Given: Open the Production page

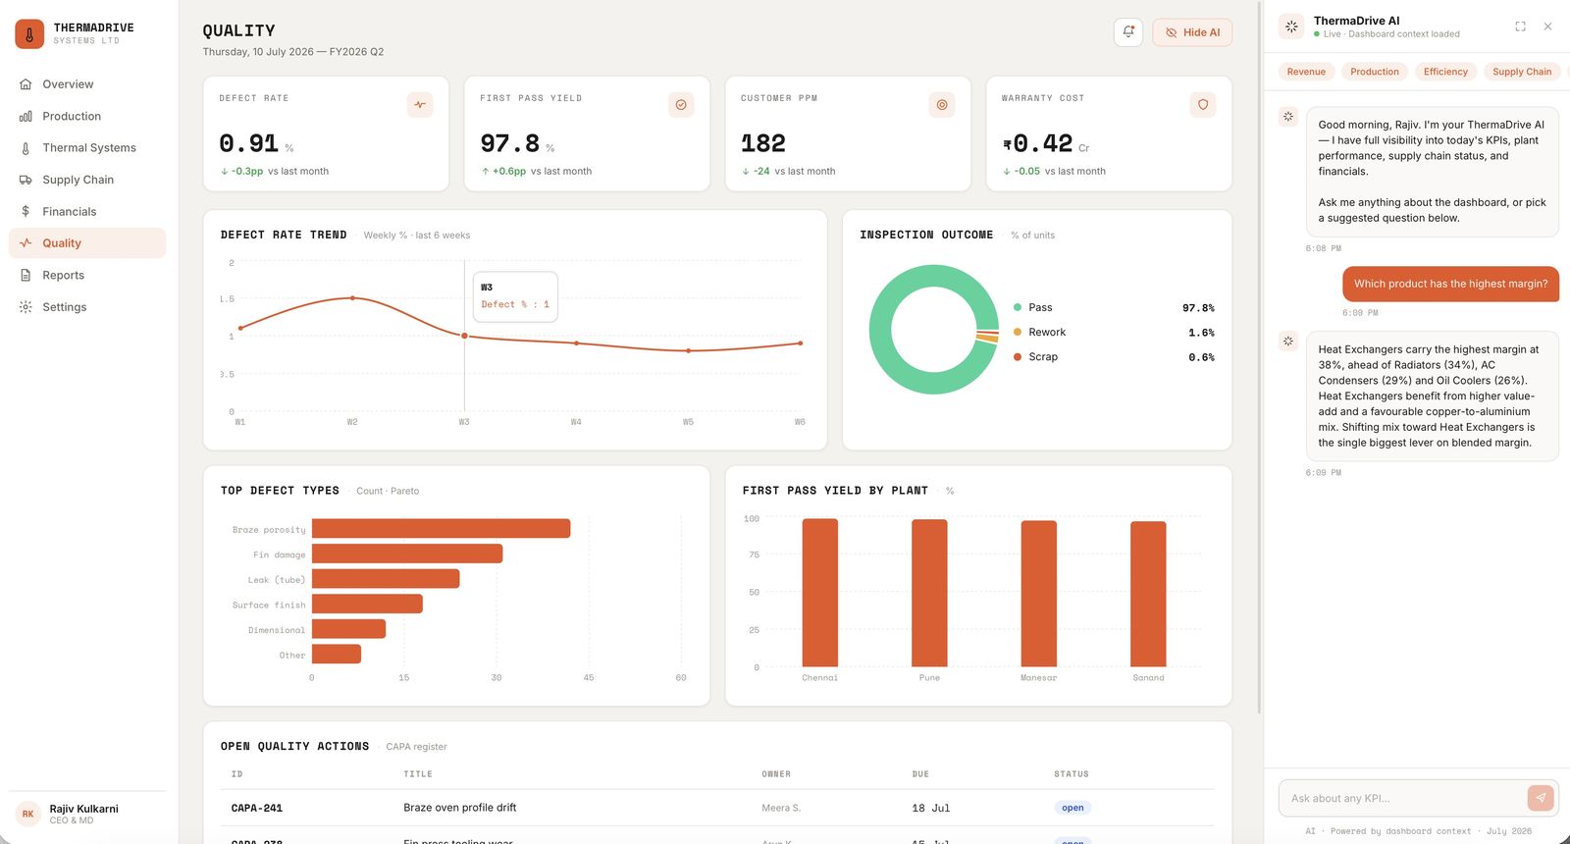Looking at the screenshot, I should point(87,116).
